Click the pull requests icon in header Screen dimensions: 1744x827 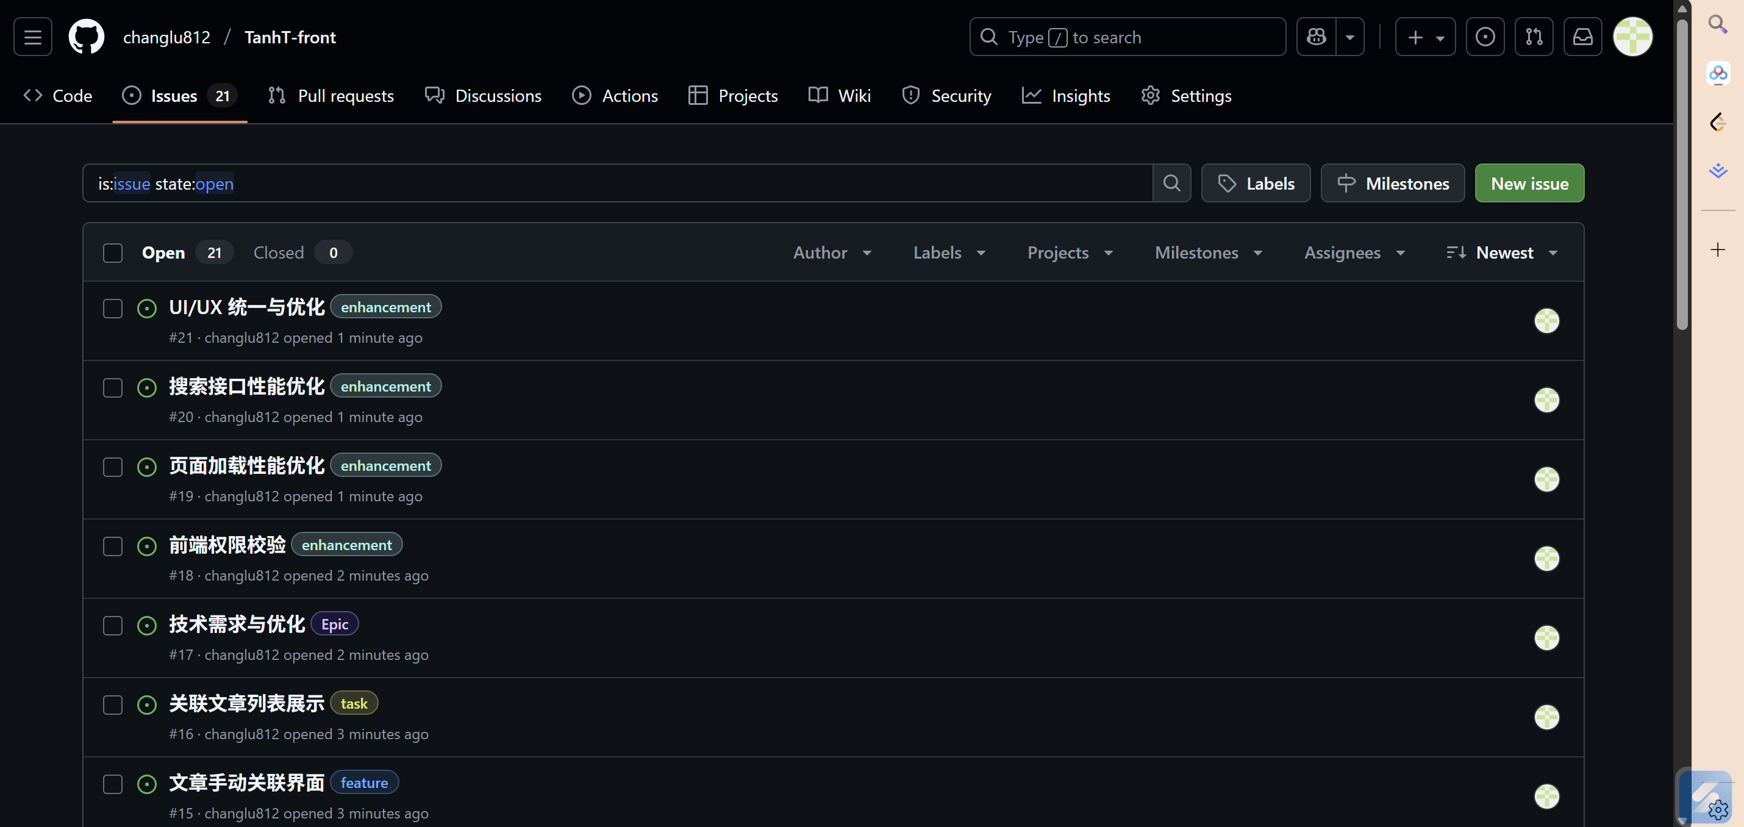click(1534, 37)
